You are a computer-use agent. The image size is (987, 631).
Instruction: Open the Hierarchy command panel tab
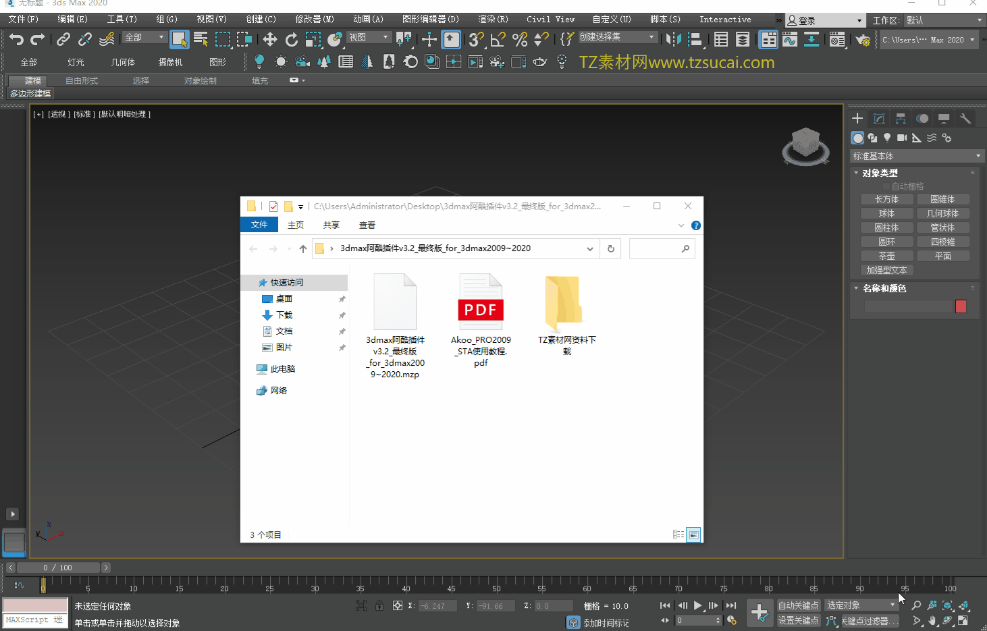tap(901, 119)
